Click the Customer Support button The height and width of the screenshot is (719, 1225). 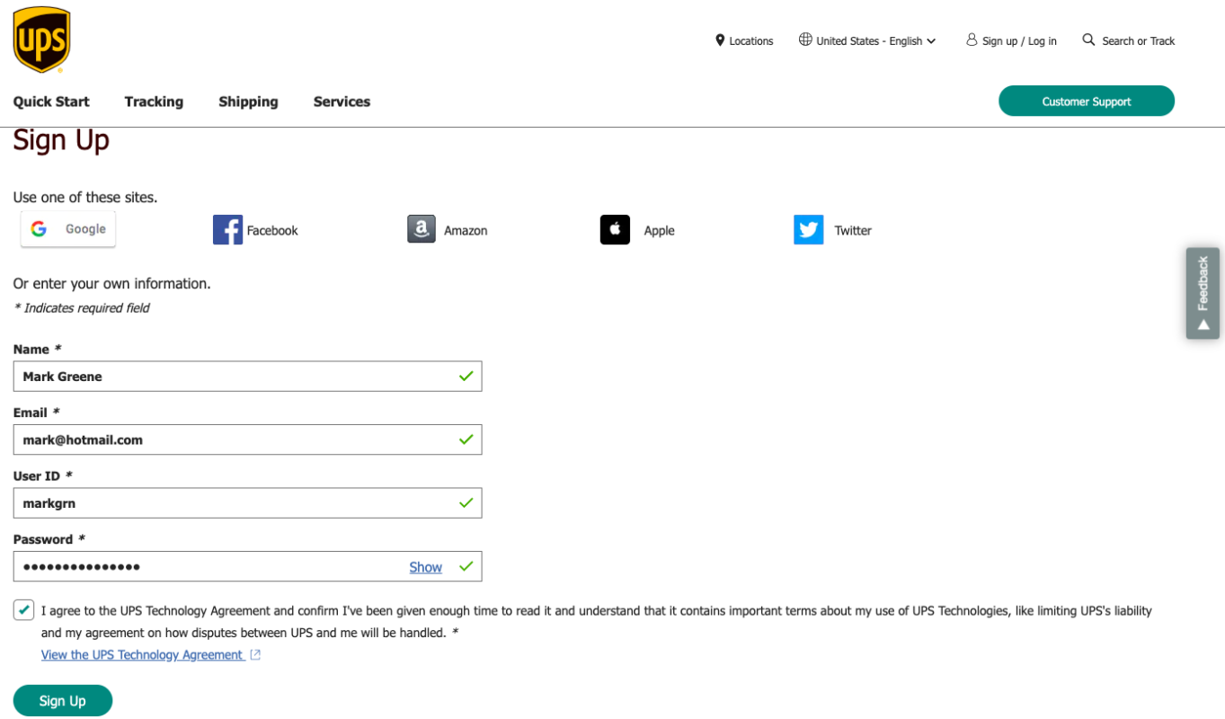coord(1087,101)
